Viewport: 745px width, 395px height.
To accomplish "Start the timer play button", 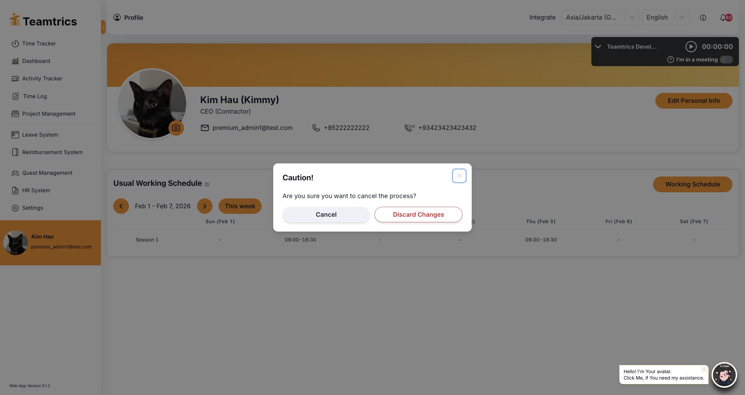I will pyautogui.click(x=691, y=47).
